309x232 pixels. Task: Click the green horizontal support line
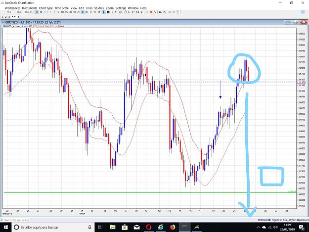tap(150, 192)
